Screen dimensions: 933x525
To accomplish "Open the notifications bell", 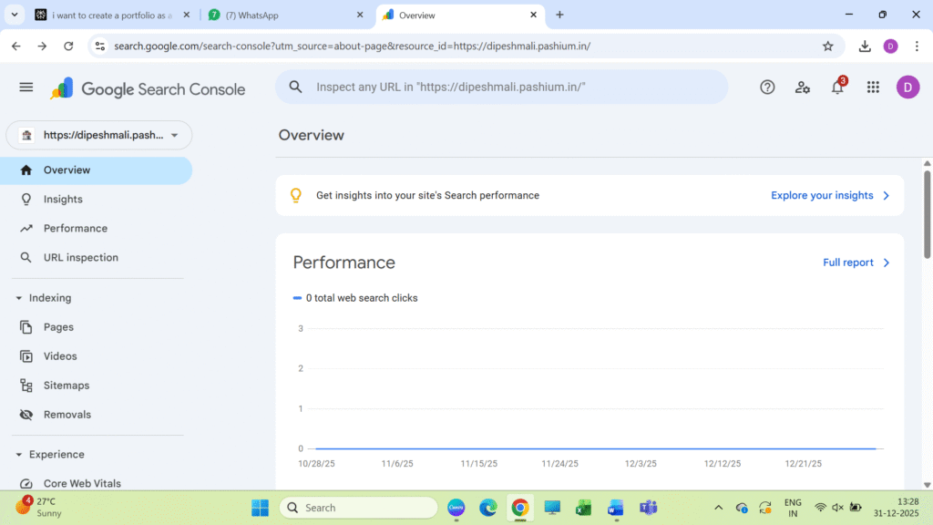I will [x=837, y=87].
